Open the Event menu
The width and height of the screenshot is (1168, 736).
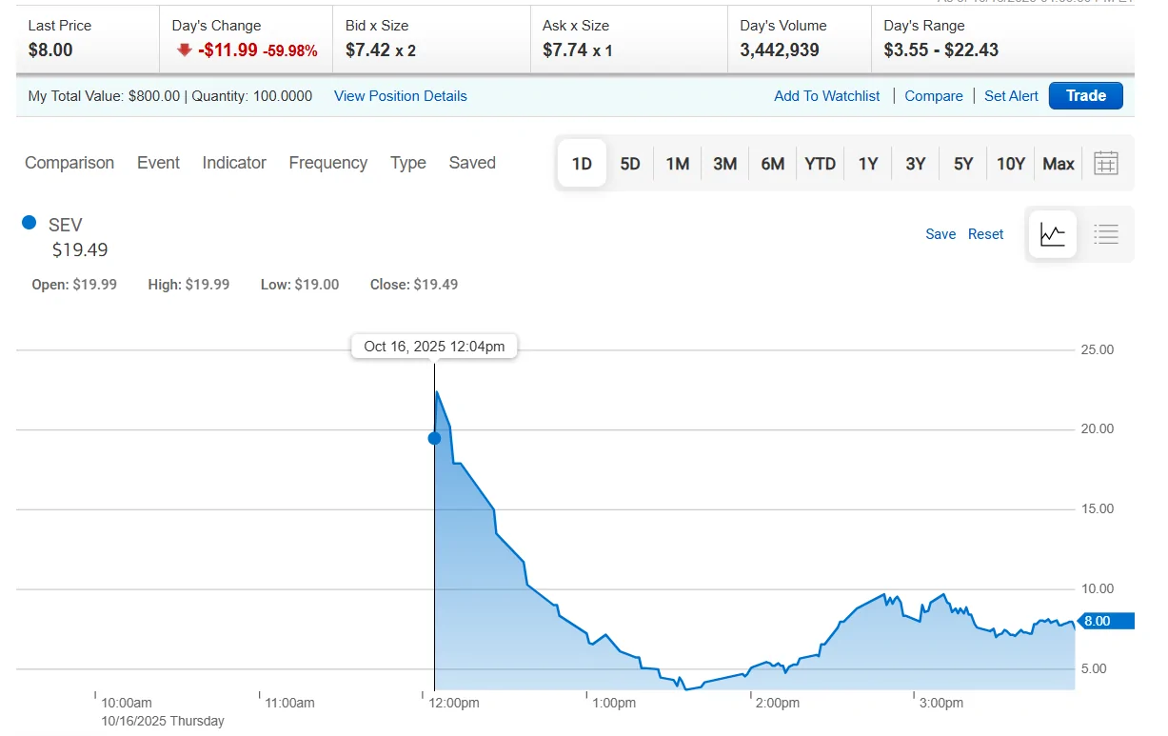[158, 163]
